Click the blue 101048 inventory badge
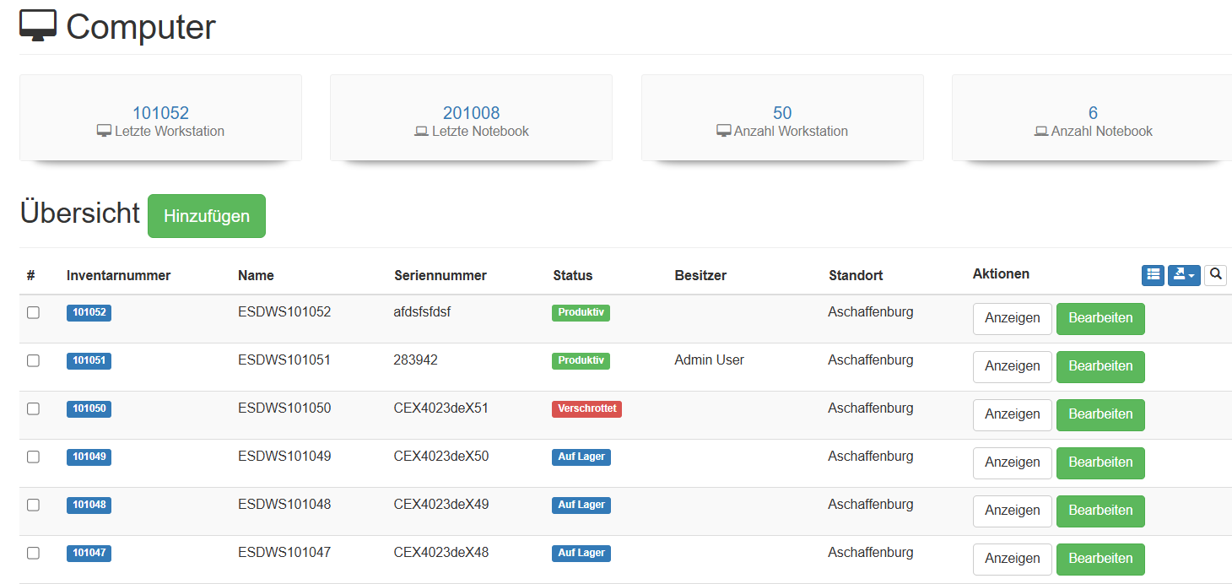This screenshot has width=1232, height=584. [x=89, y=505]
